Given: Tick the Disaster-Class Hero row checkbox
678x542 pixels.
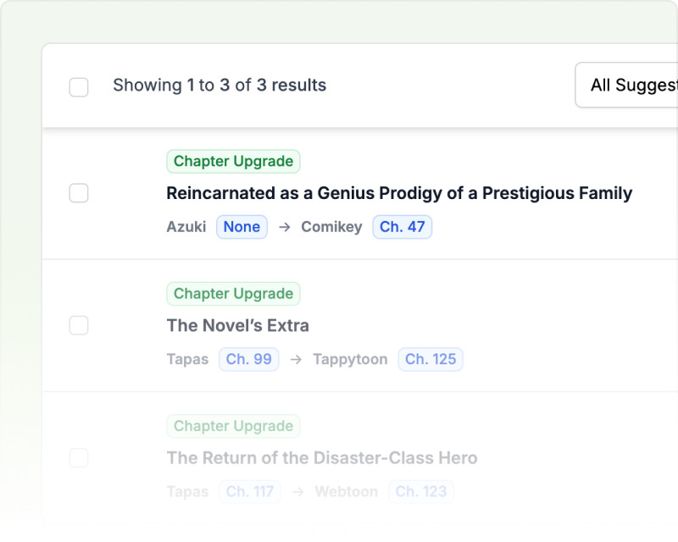Looking at the screenshot, I should 79,457.
